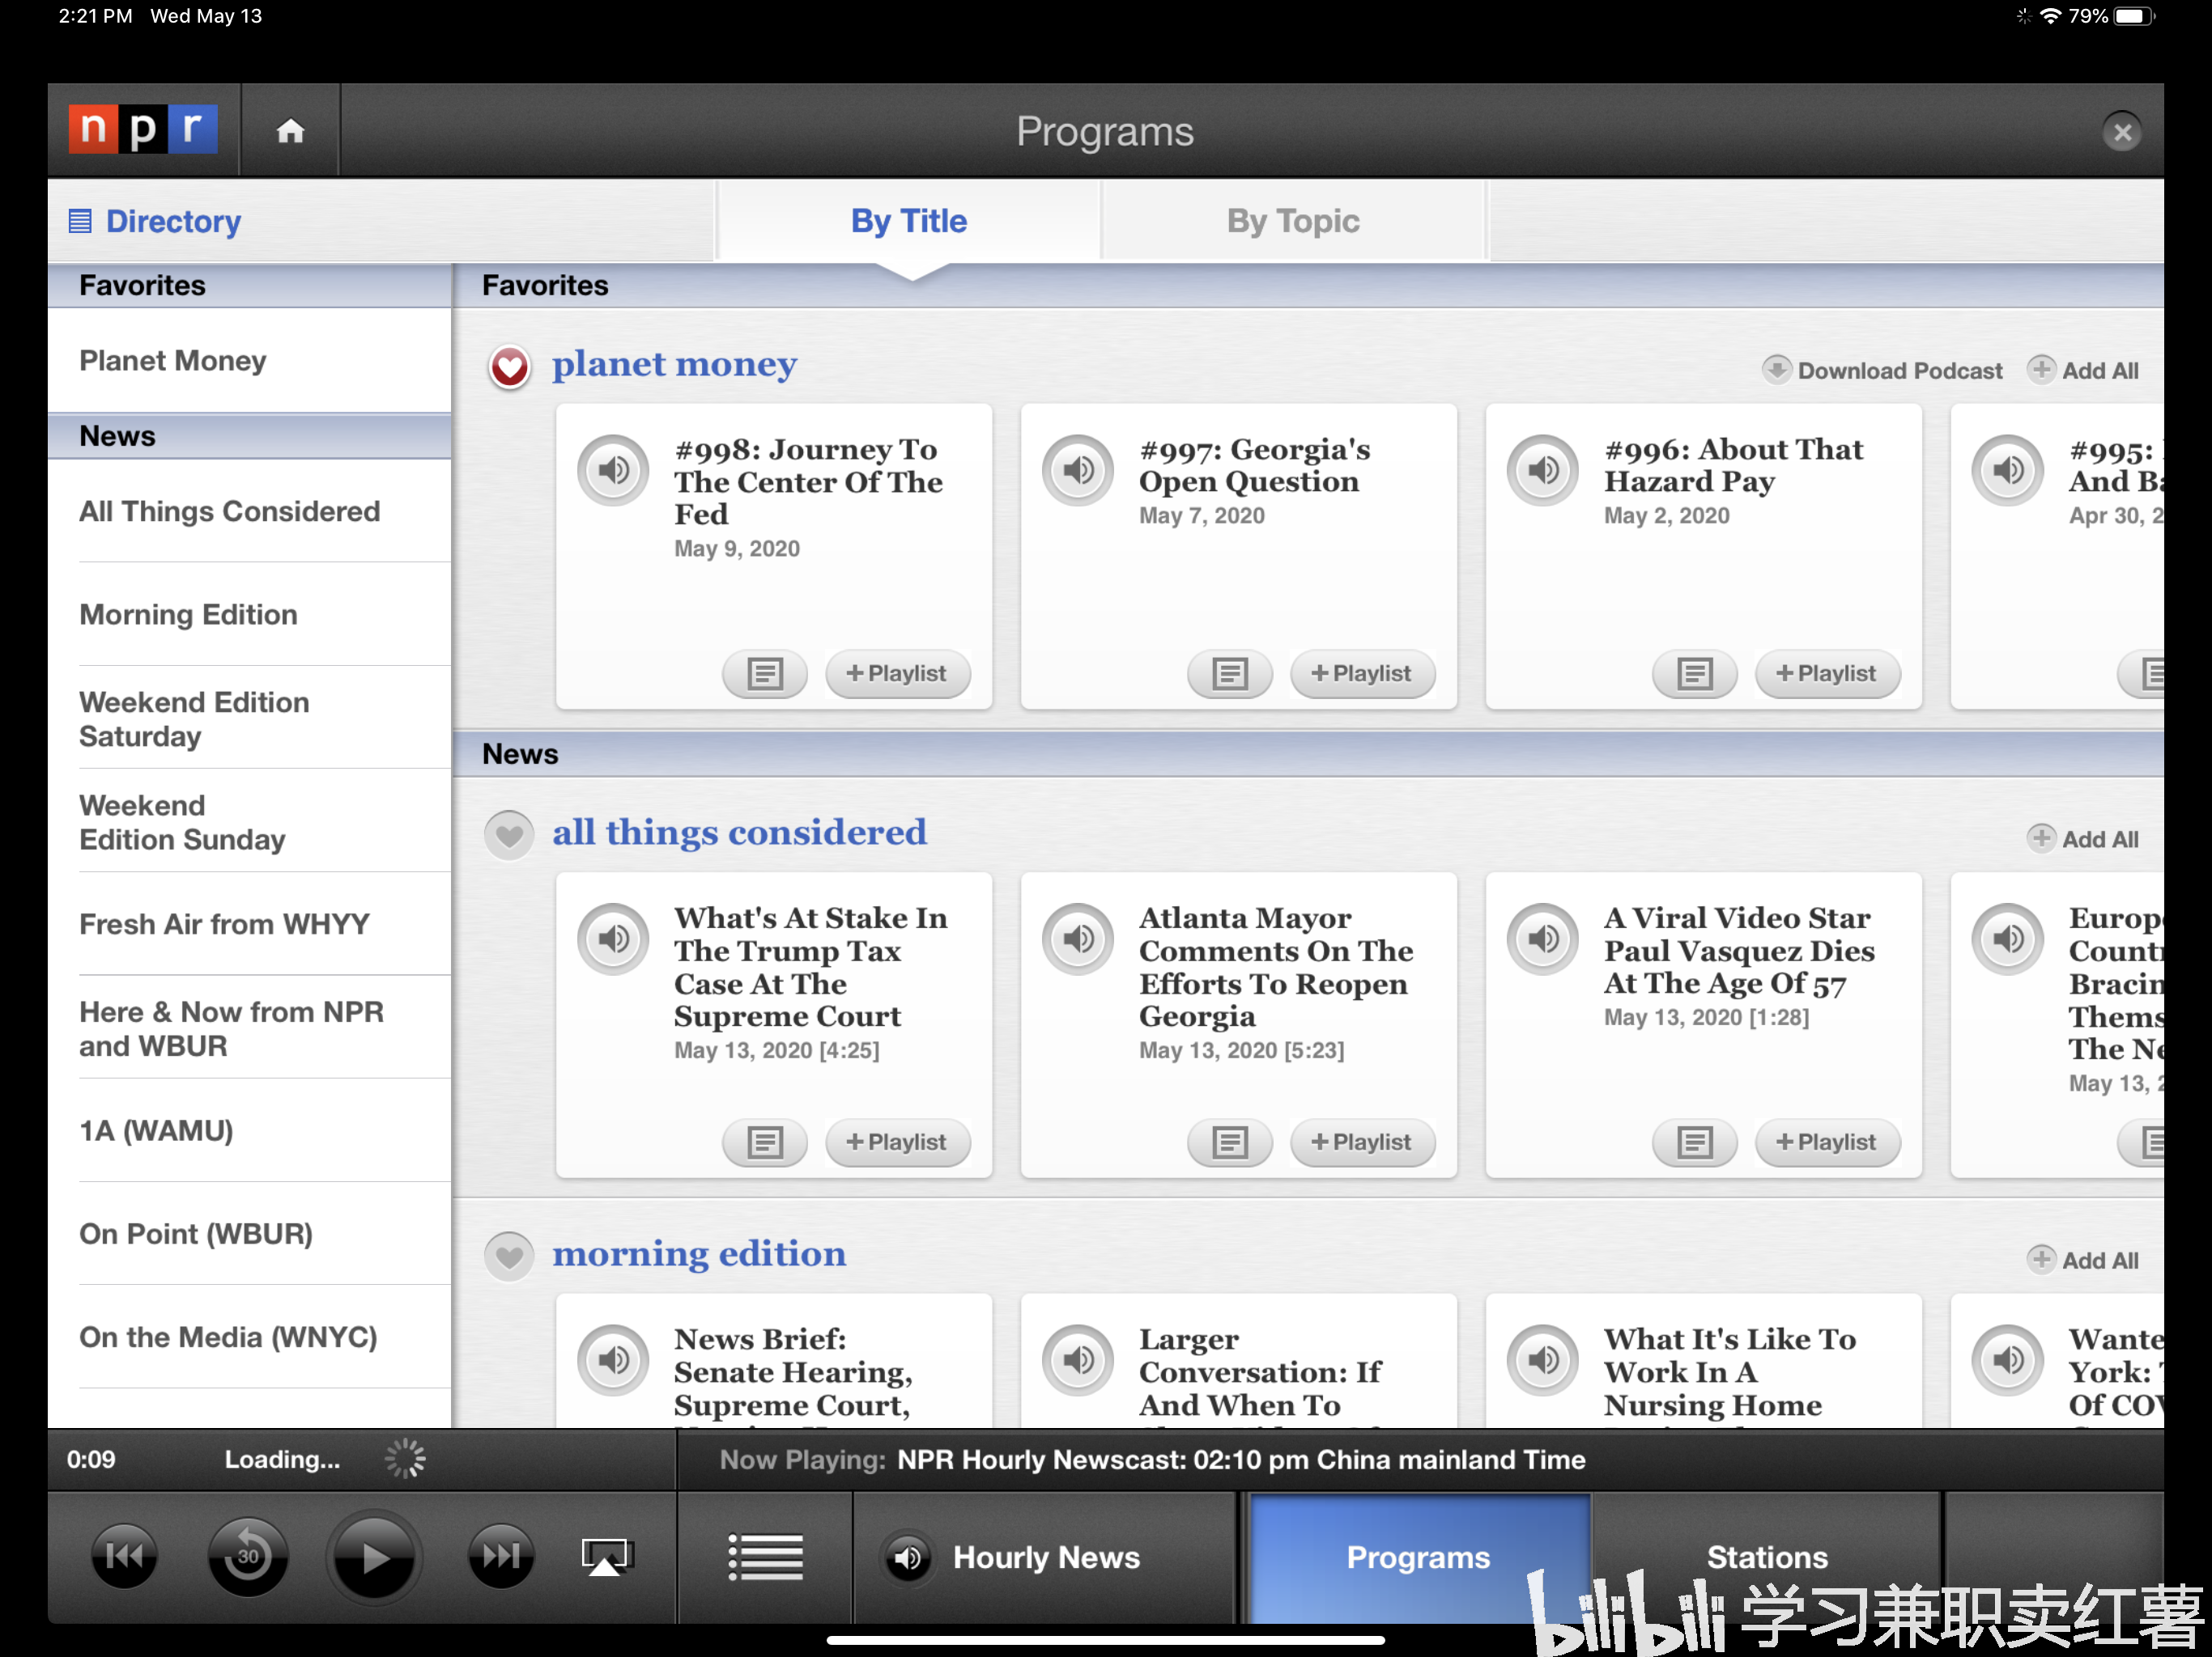Skip to the next track

point(500,1556)
